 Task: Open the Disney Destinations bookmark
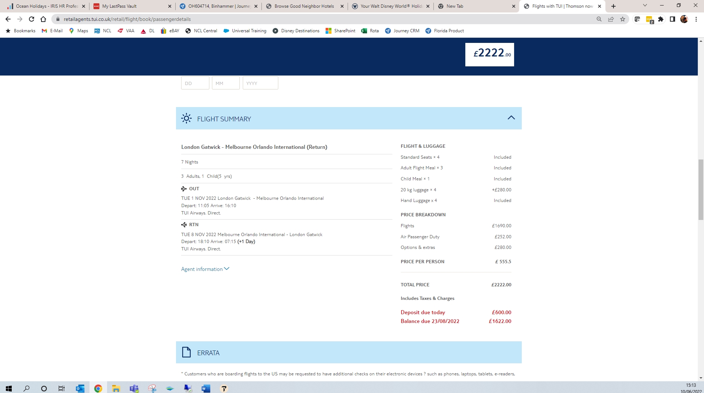[x=296, y=31]
